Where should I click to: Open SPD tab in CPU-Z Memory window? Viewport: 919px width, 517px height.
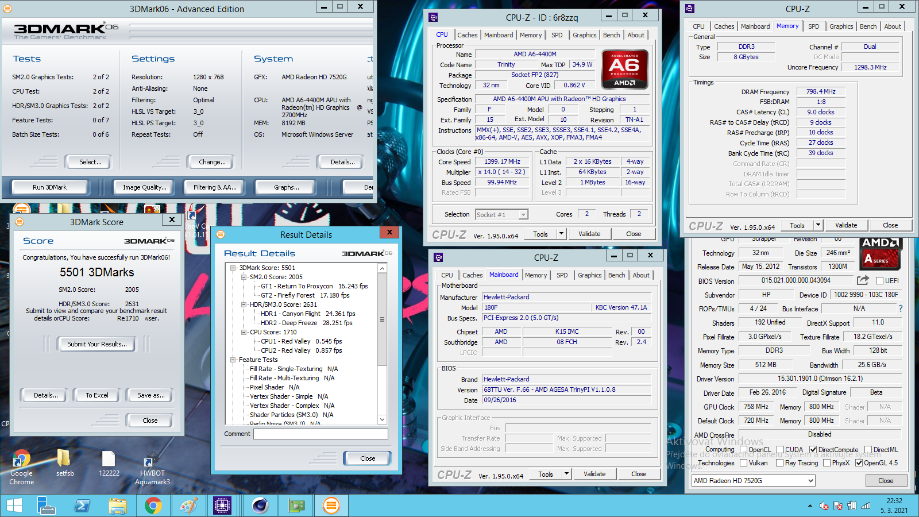813,26
